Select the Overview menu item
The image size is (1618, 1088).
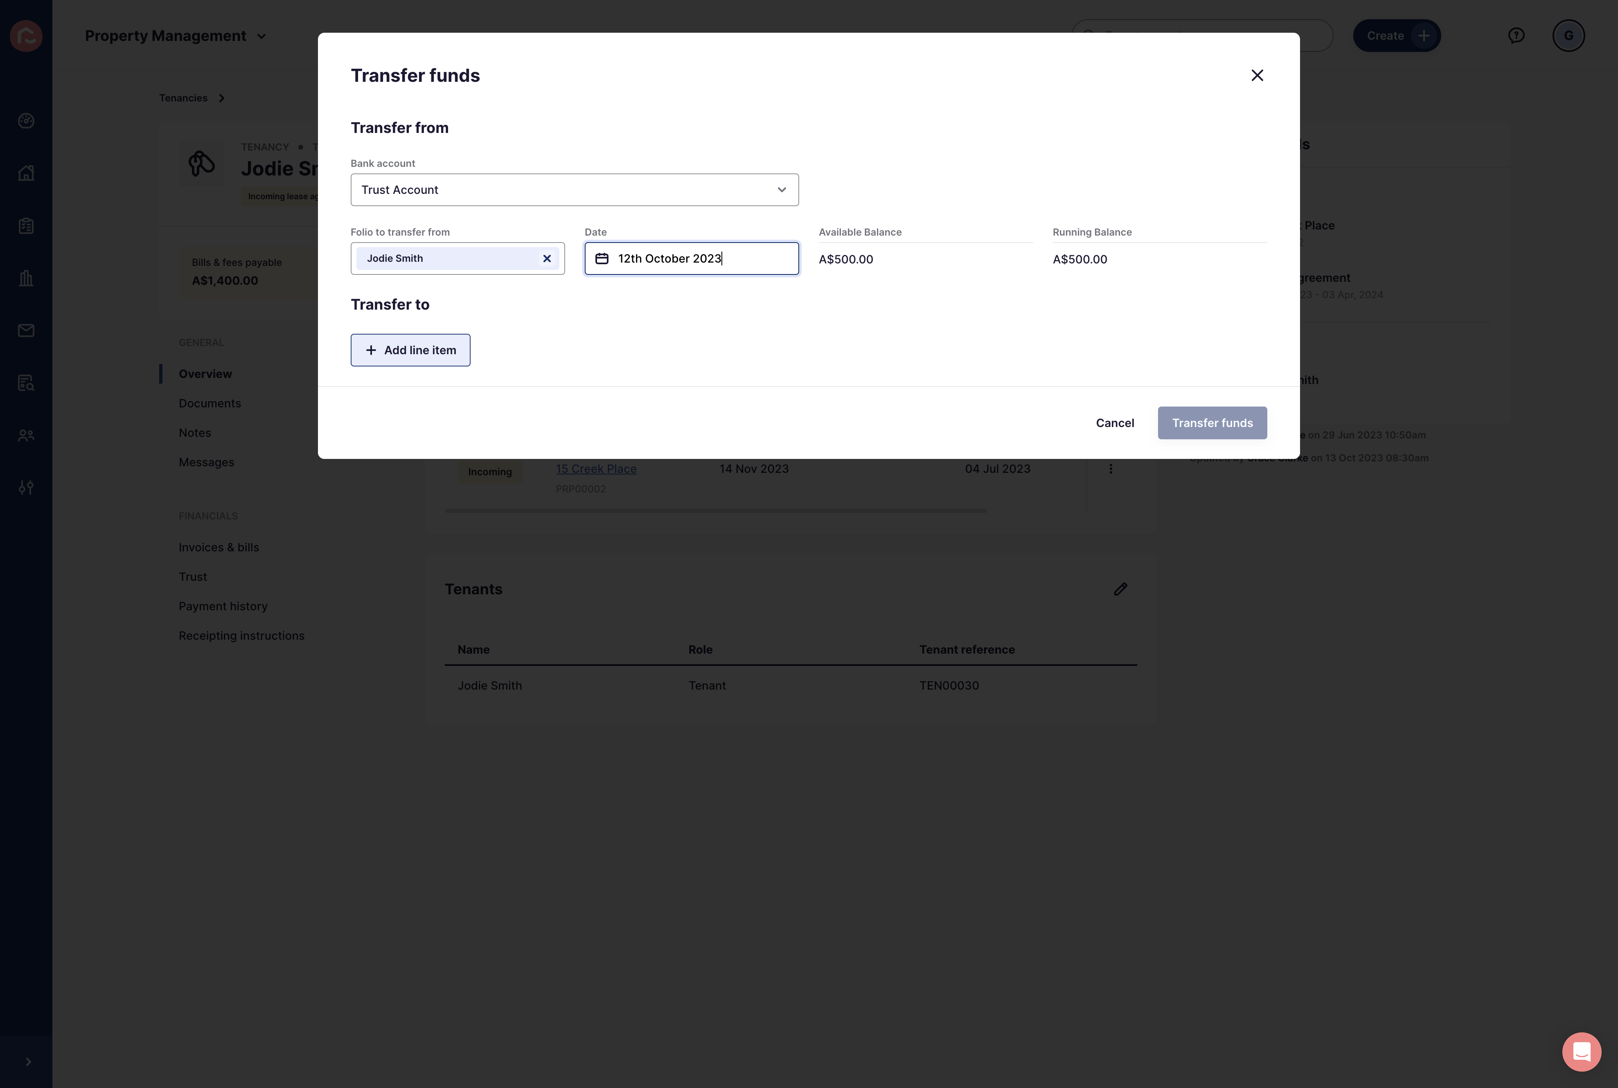205,374
